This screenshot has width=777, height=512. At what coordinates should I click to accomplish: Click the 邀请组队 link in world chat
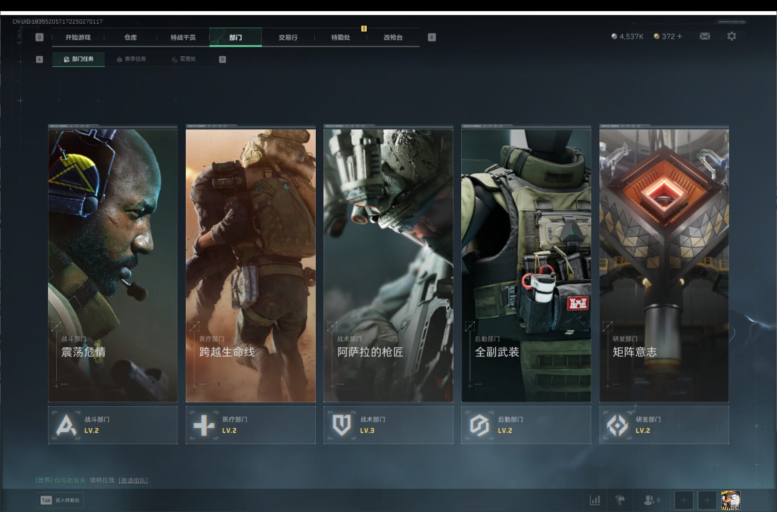coord(133,480)
